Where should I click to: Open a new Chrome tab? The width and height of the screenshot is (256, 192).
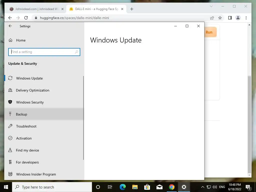click(132, 9)
